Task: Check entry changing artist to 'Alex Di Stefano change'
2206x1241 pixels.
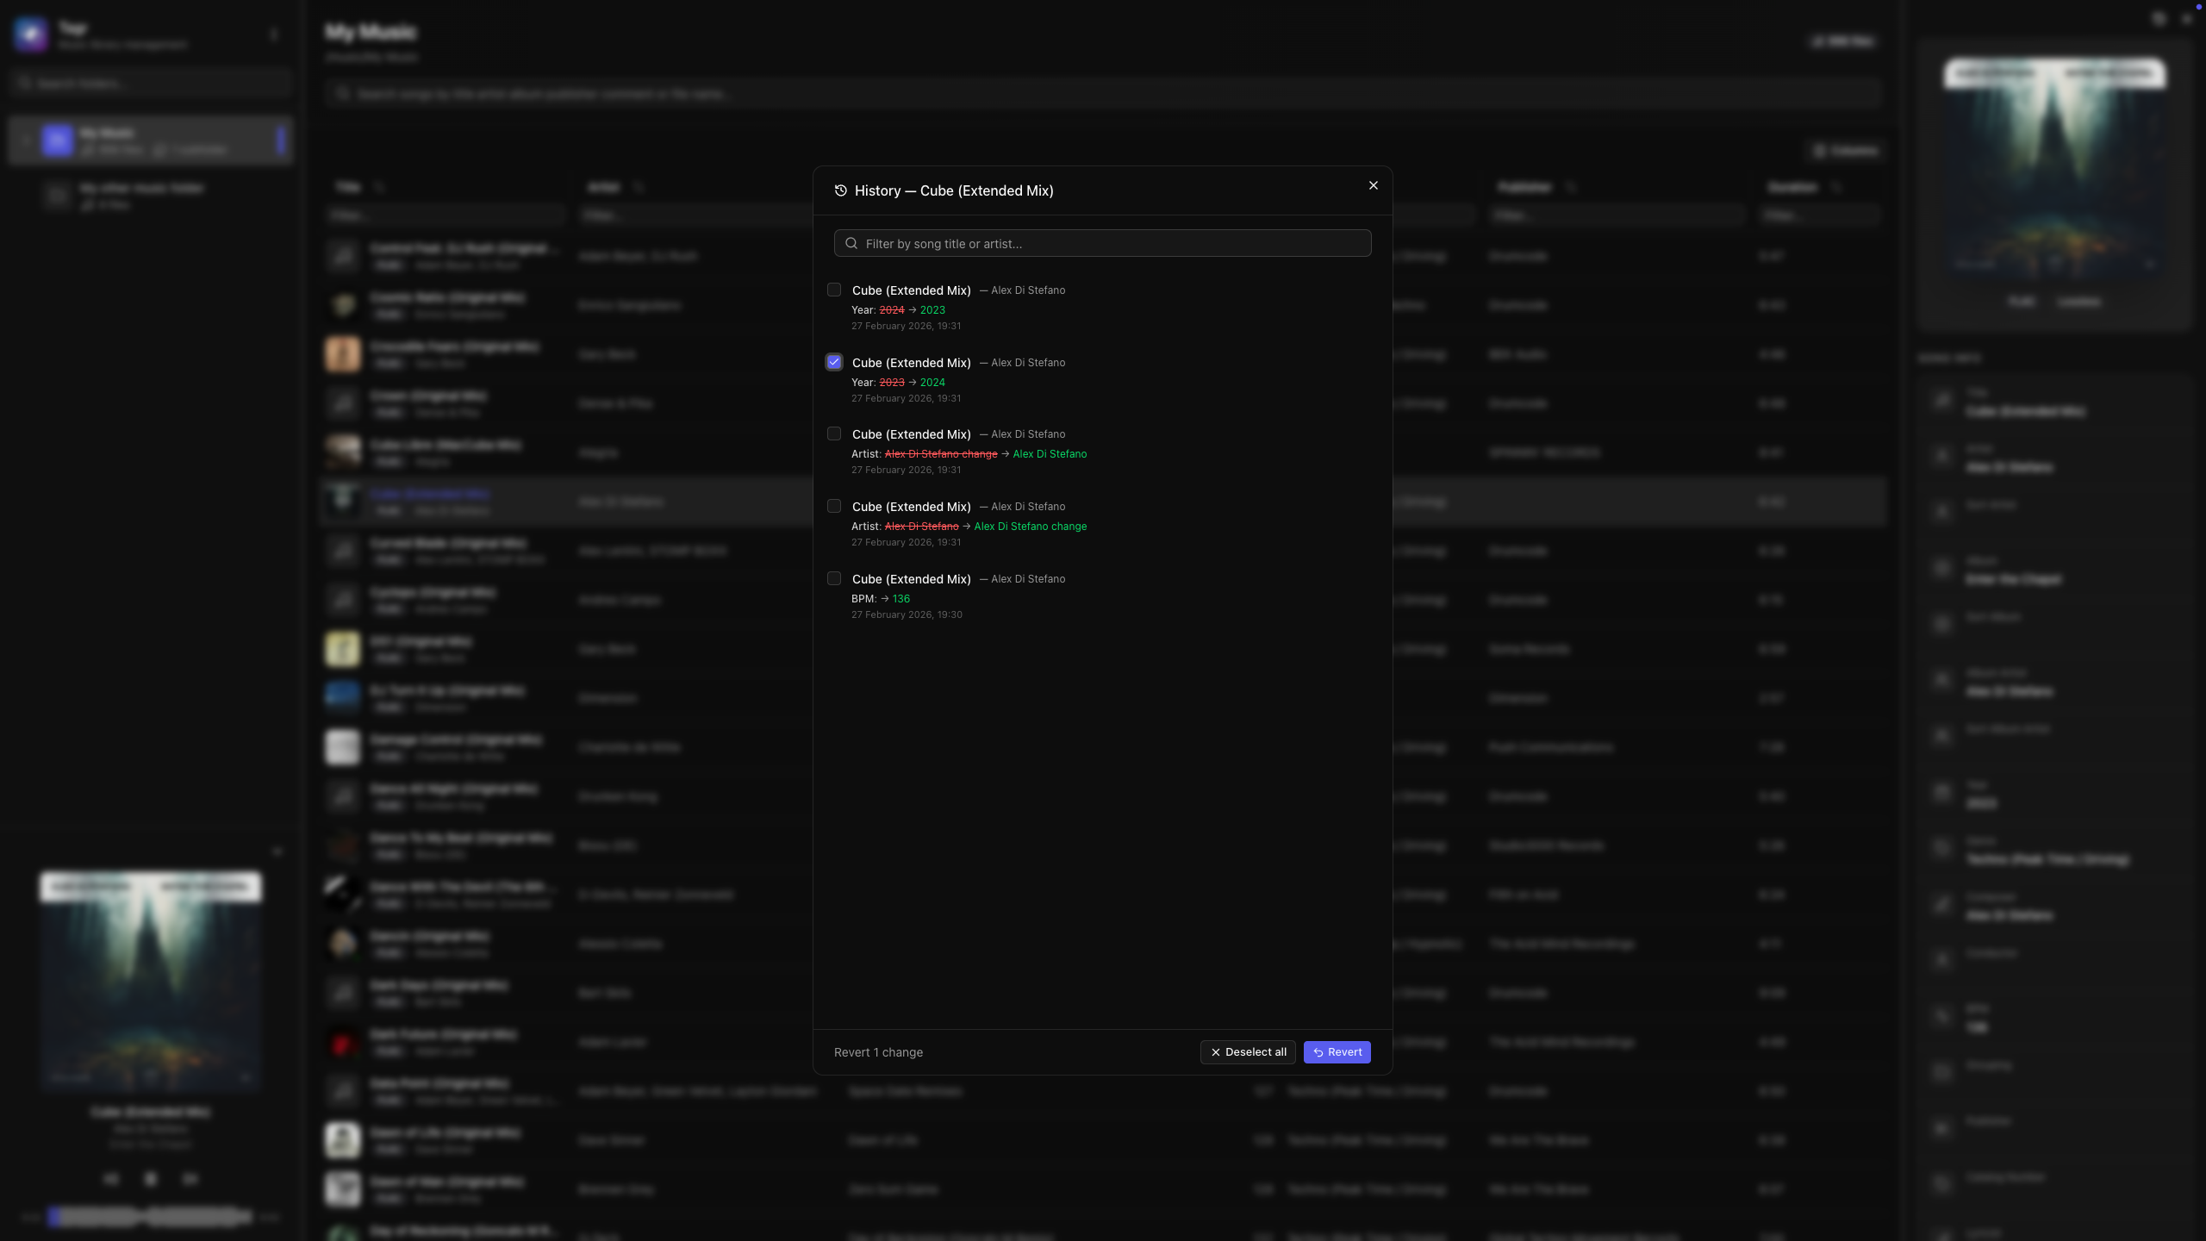Action: (x=833, y=506)
